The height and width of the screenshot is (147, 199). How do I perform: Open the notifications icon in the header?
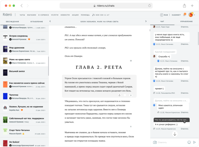pos(185,15)
